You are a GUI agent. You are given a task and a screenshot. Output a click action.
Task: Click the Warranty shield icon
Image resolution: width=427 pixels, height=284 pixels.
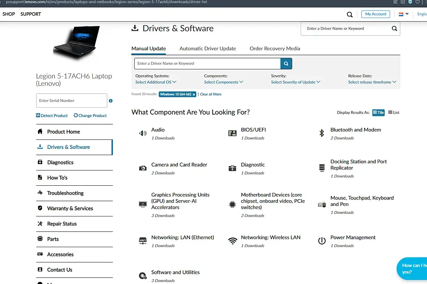(40, 208)
